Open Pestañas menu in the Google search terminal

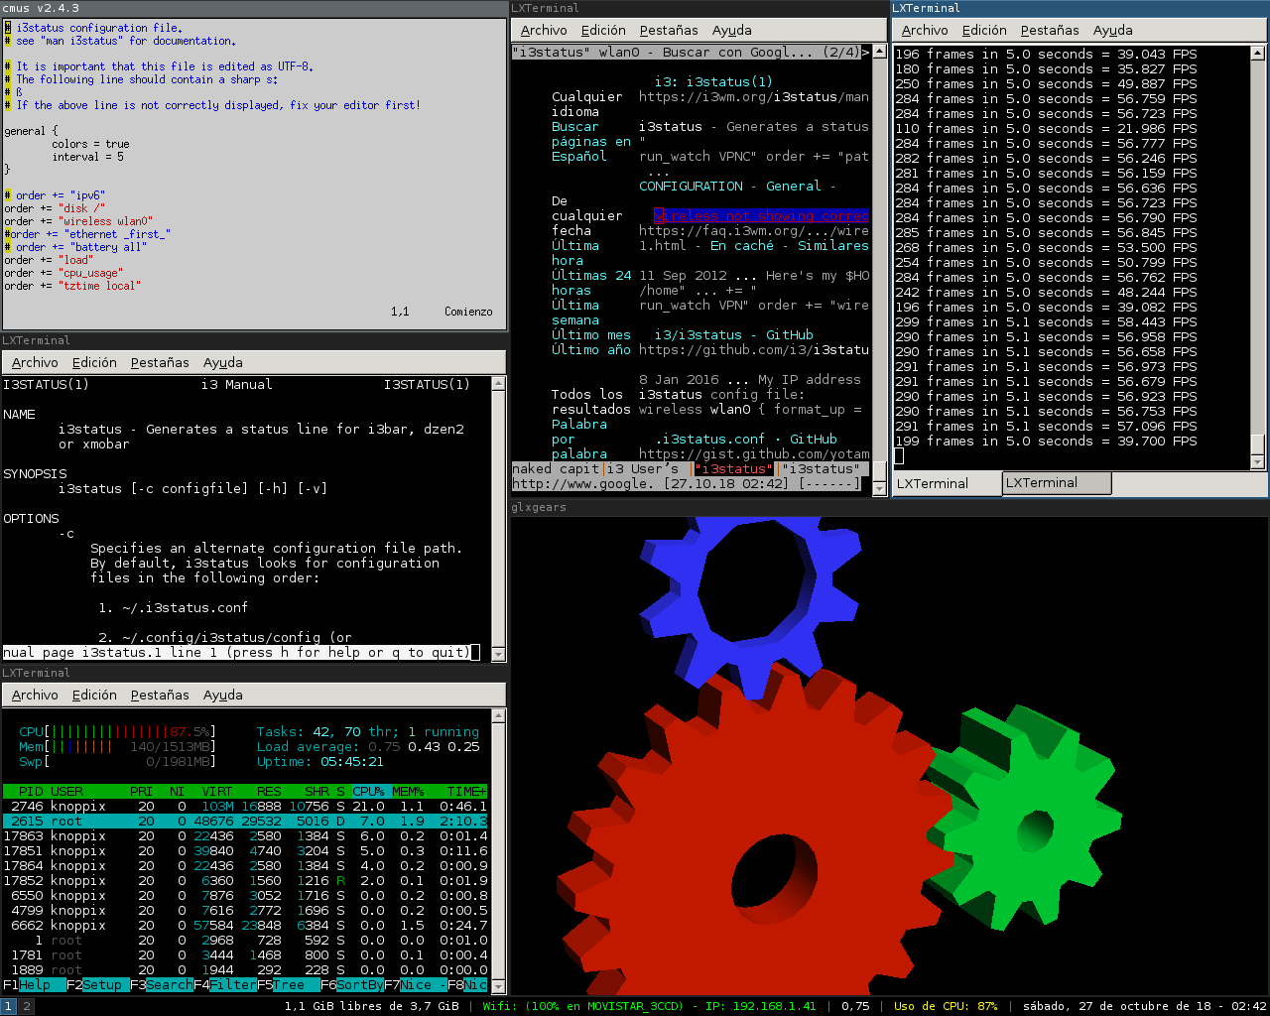click(669, 31)
